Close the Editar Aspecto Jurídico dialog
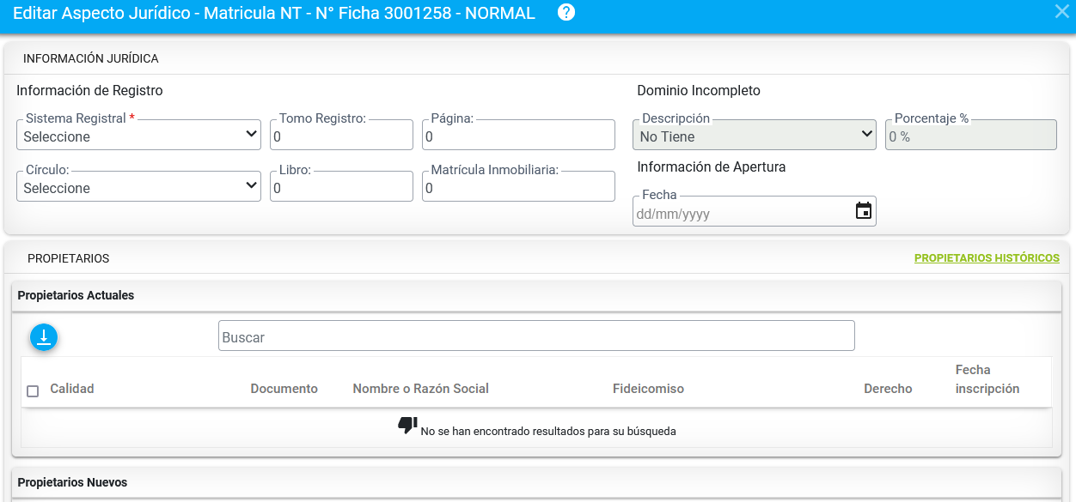This screenshot has height=502, width=1076. pyautogui.click(x=1061, y=11)
